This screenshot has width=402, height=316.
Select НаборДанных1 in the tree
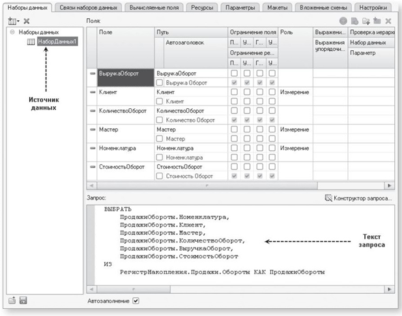57,42
